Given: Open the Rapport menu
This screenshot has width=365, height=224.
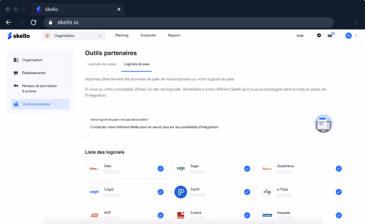Looking at the screenshot, I should click(174, 35).
